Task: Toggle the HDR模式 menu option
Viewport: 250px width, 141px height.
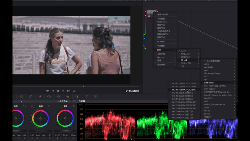Action: point(165,42)
